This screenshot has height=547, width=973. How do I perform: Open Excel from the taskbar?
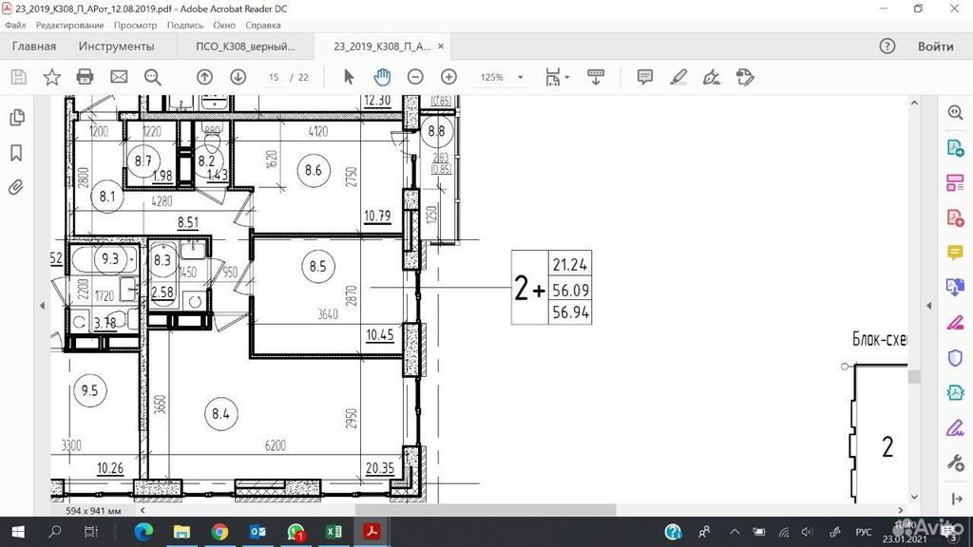[334, 532]
